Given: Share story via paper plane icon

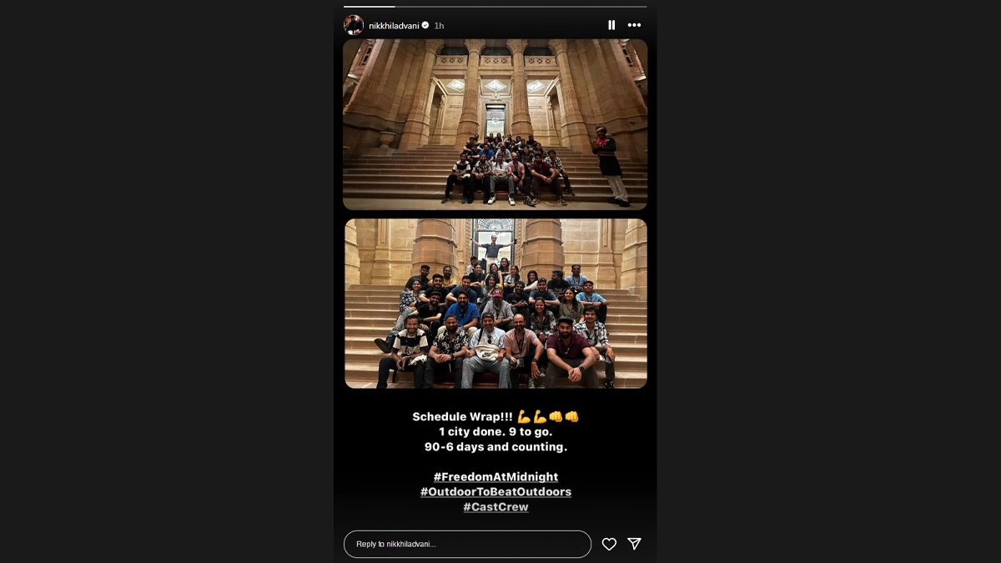Looking at the screenshot, I should [x=634, y=544].
